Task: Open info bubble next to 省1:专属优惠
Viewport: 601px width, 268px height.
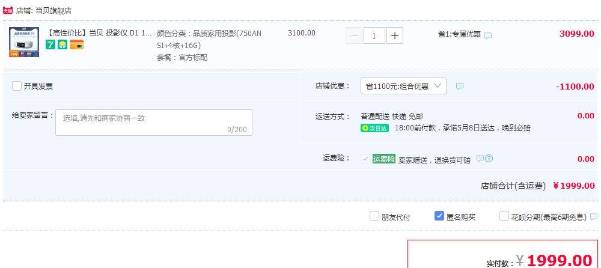Action: pos(488,35)
